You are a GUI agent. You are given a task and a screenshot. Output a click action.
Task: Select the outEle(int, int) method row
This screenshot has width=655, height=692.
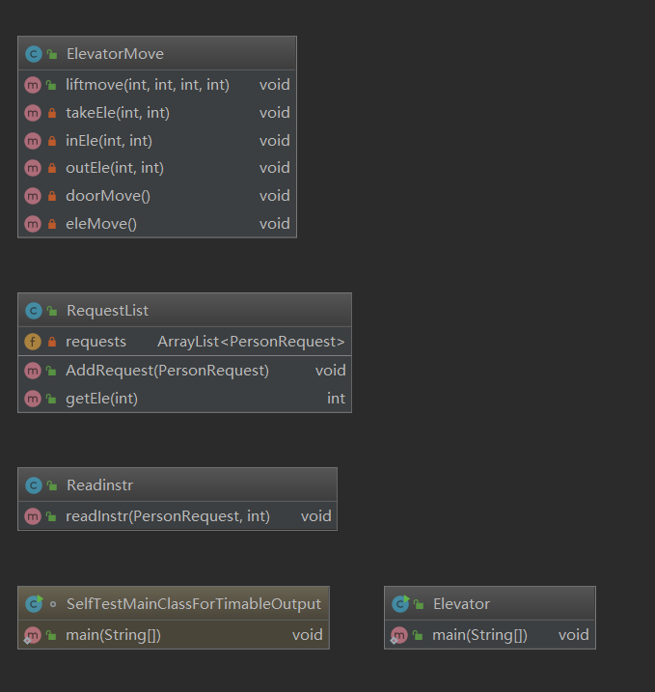[115, 168]
